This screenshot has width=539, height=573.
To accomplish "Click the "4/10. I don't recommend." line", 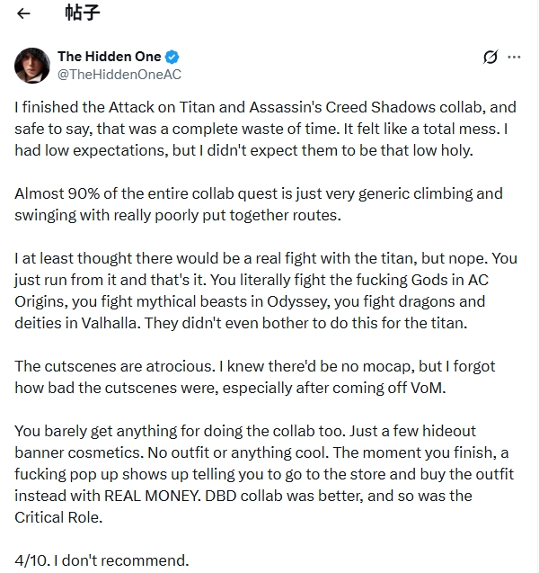I will pos(102,560).
